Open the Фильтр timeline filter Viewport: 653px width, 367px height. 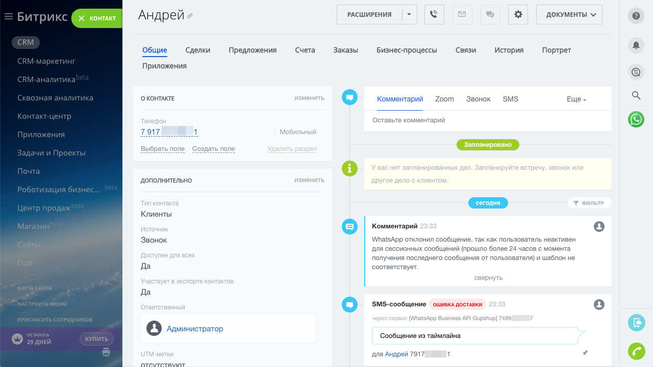pos(589,203)
